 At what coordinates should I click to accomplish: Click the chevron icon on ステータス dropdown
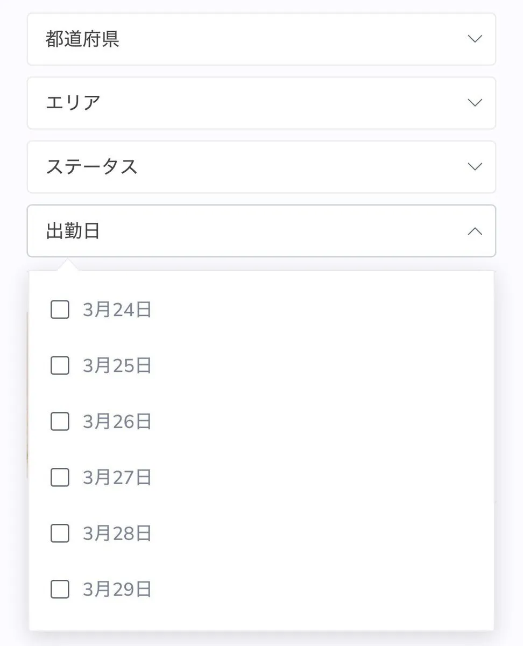pyautogui.click(x=475, y=167)
